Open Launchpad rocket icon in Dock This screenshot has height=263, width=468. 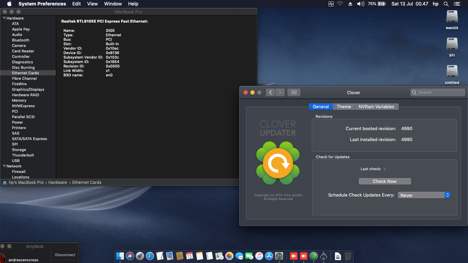[x=140, y=256]
